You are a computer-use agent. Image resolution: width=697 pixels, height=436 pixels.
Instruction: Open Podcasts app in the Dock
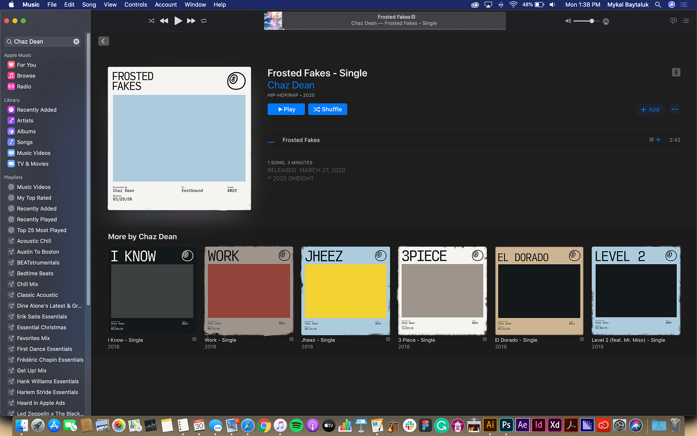coord(313,425)
